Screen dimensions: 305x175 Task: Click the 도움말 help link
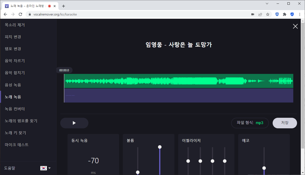coord(10,168)
